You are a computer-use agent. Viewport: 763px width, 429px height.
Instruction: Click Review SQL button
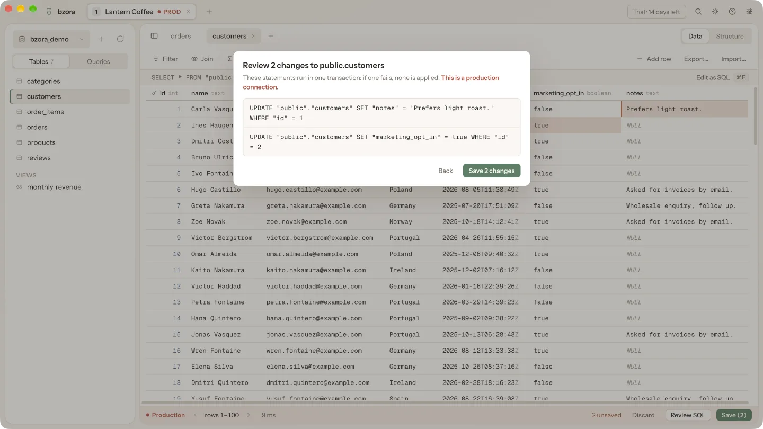coord(688,415)
